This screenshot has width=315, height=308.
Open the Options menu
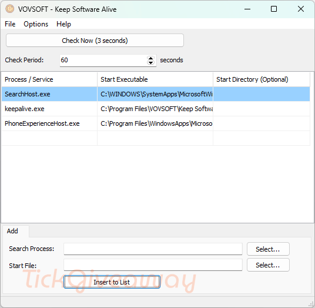(36, 24)
